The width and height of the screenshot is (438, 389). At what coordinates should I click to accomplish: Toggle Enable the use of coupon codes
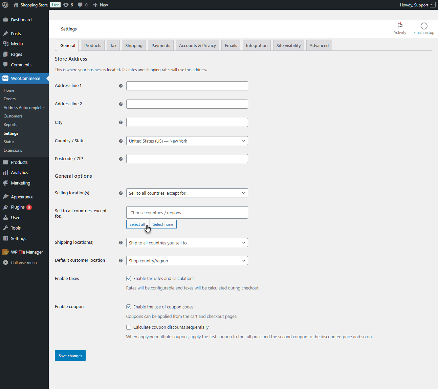129,307
